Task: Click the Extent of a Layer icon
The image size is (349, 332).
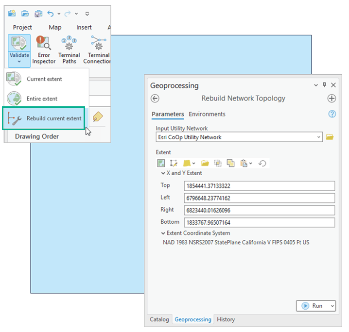Action: [187, 164]
